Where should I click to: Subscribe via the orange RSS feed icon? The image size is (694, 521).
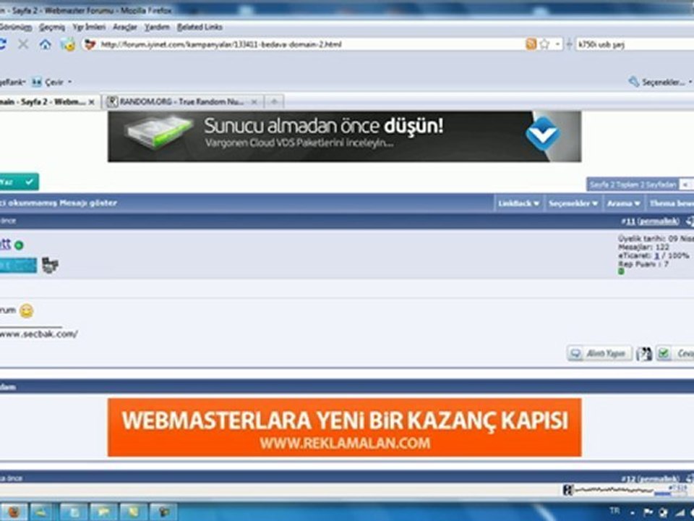coord(530,44)
